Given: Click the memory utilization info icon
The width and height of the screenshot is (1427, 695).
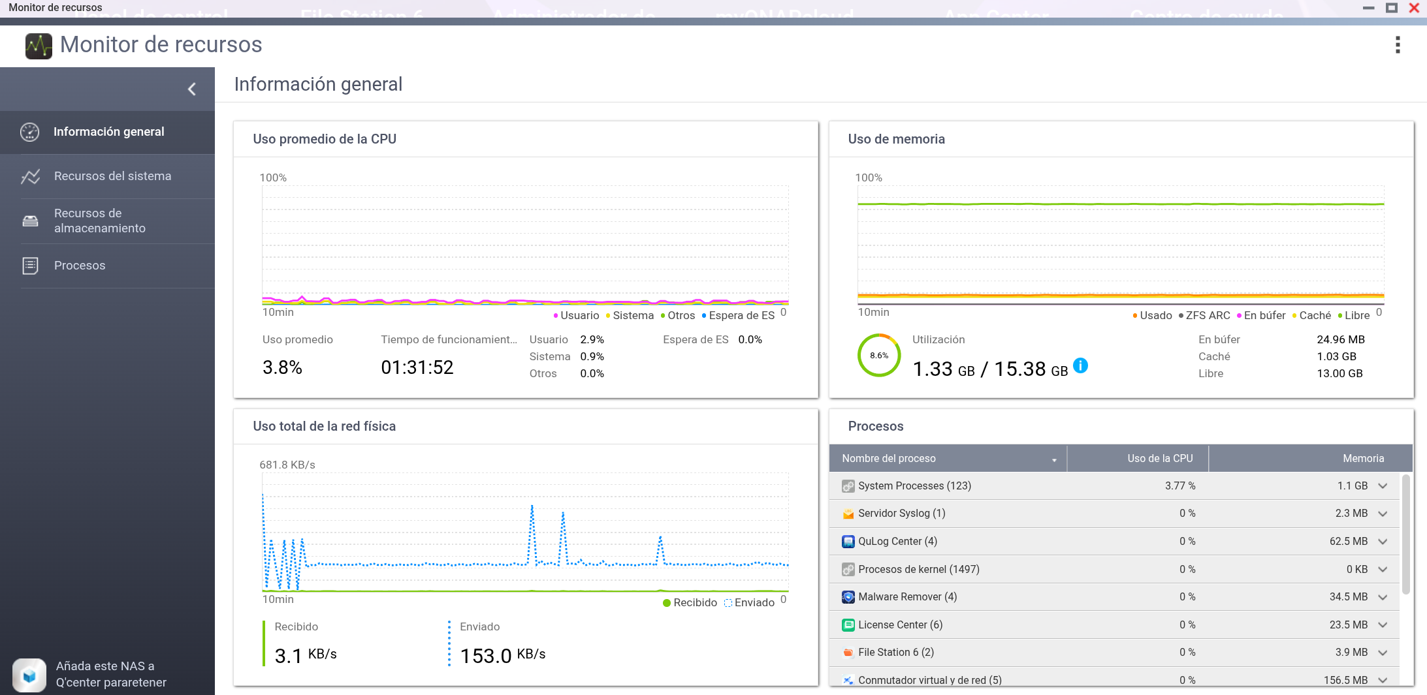Looking at the screenshot, I should [1081, 365].
